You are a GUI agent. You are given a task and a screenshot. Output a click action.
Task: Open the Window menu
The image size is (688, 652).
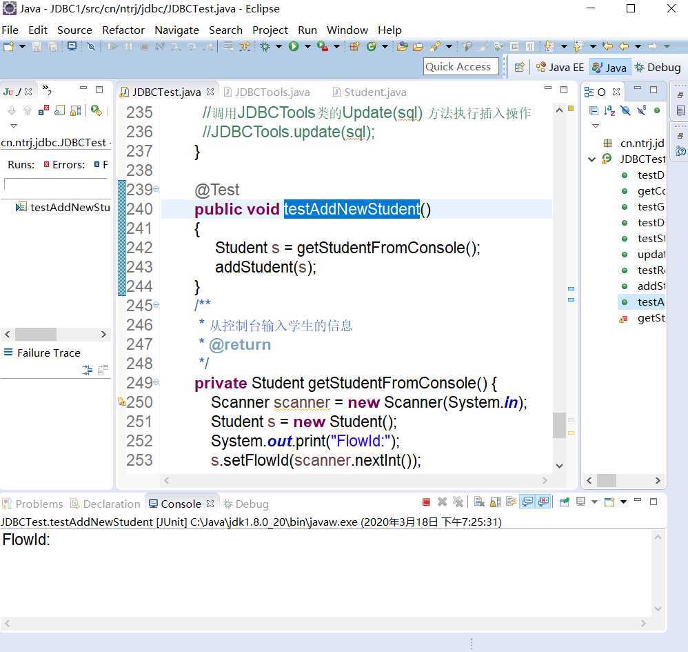(x=347, y=30)
